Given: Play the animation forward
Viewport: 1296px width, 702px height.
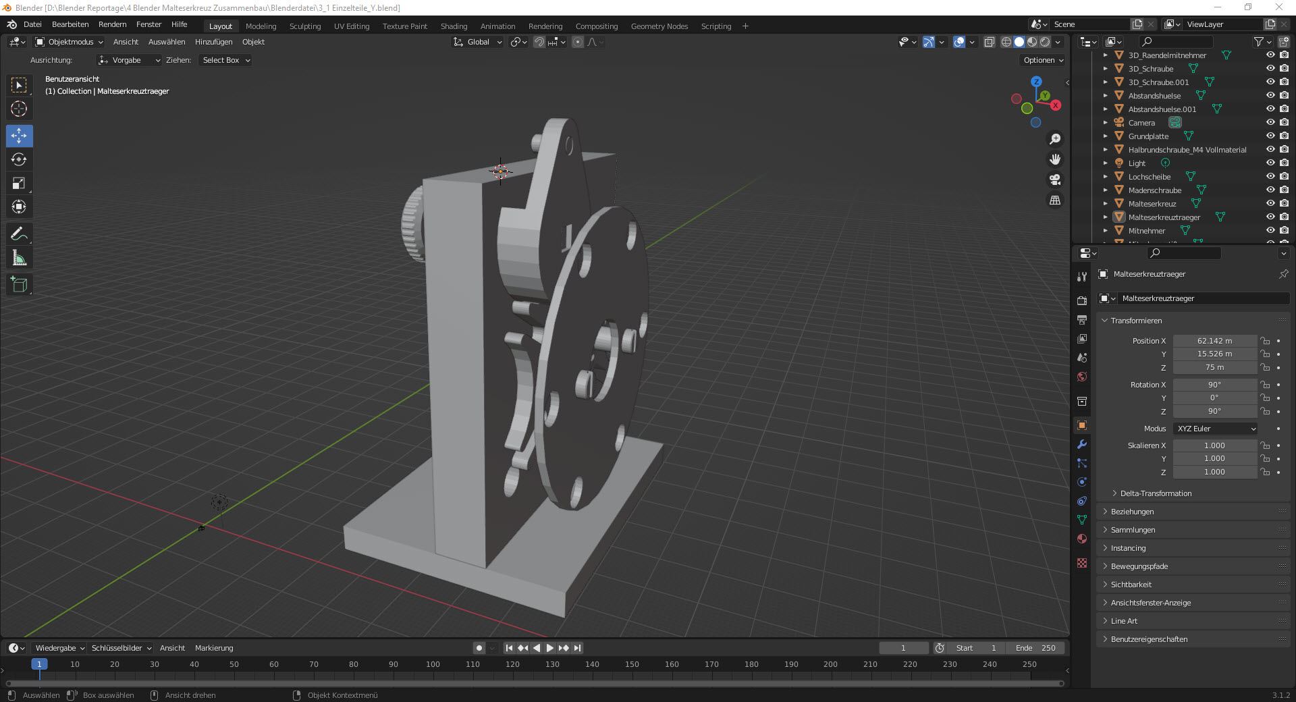Looking at the screenshot, I should [550, 648].
